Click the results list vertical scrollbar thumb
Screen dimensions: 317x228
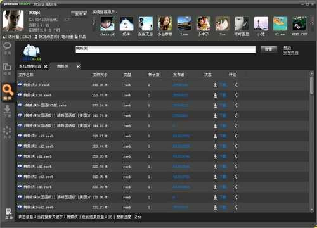coord(311,85)
